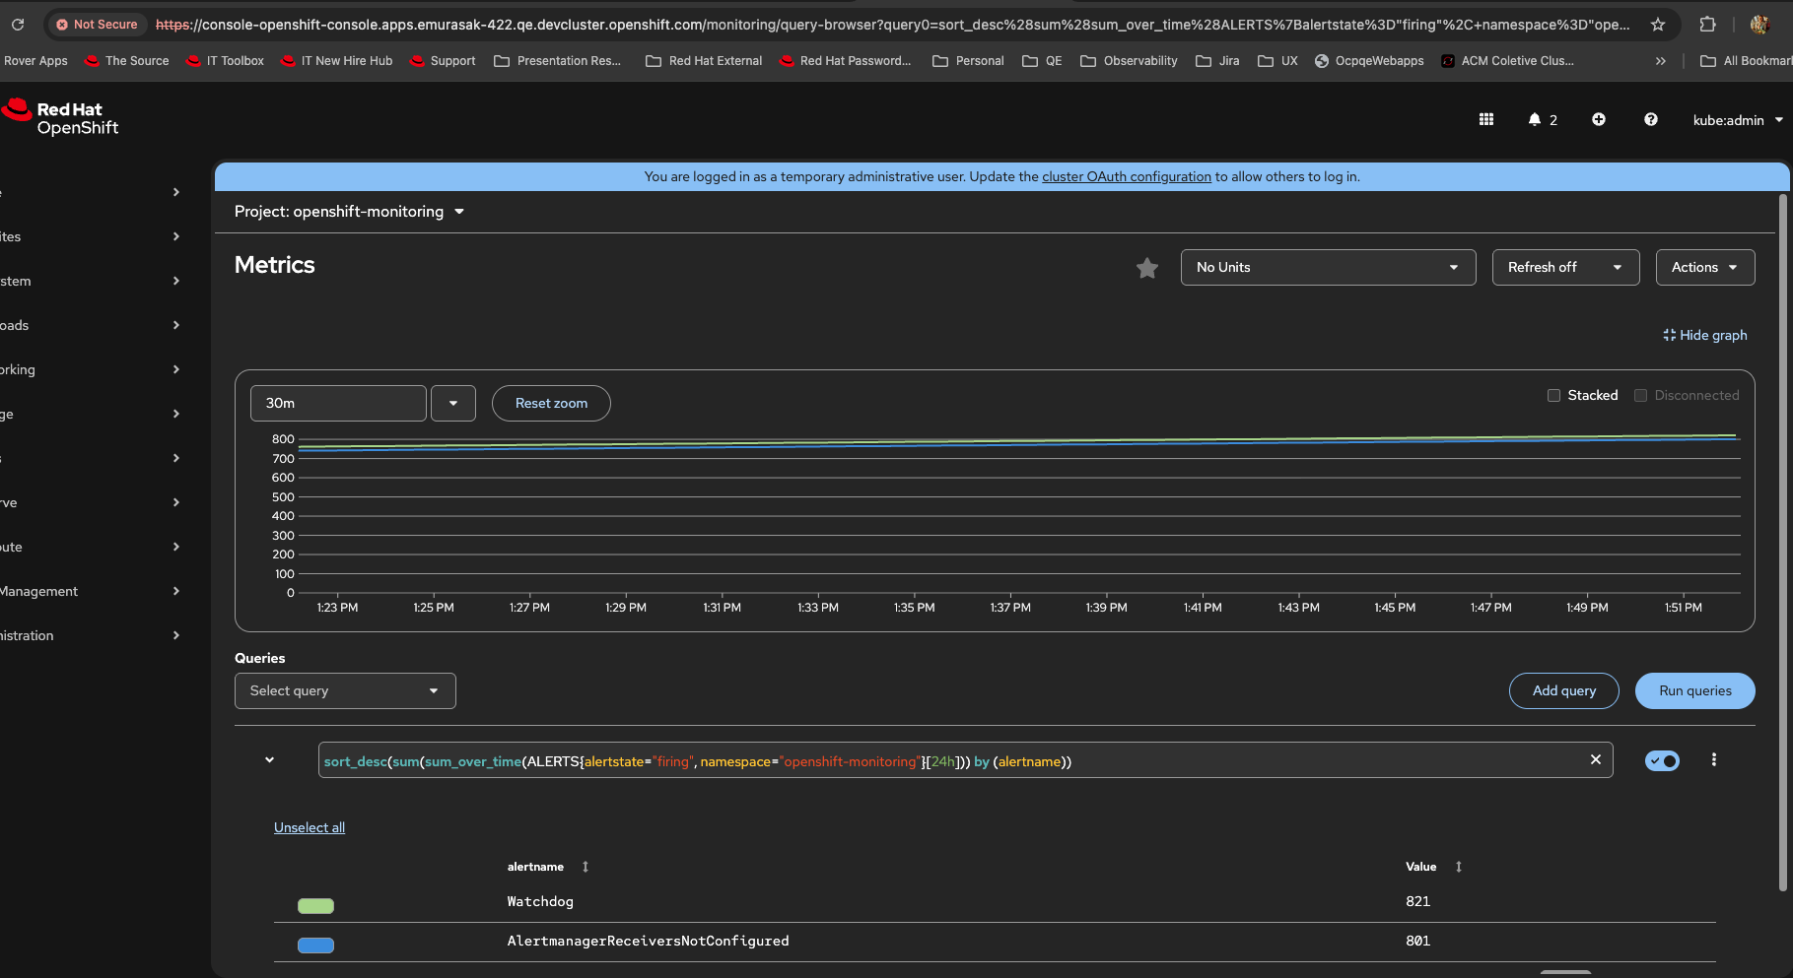Click the Run queries button
This screenshot has width=1793, height=978.
pyautogui.click(x=1693, y=690)
